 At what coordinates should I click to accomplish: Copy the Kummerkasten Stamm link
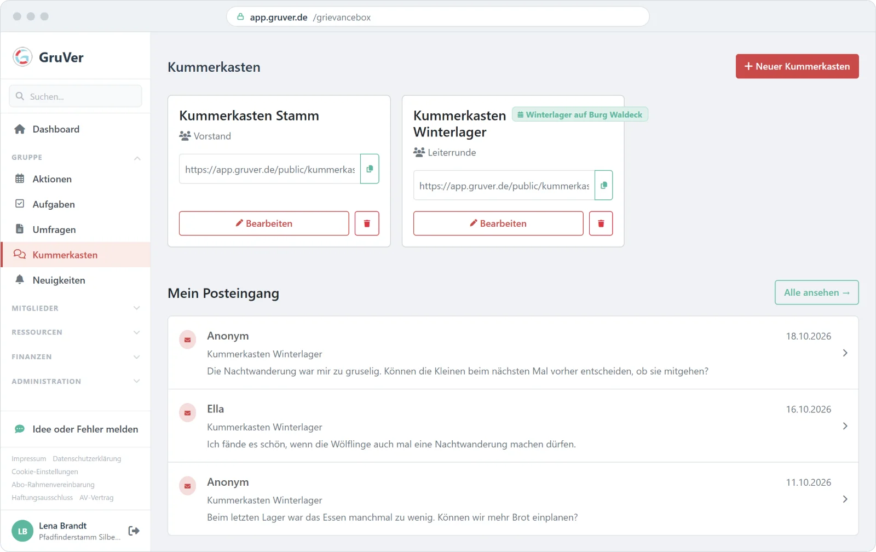[370, 169]
